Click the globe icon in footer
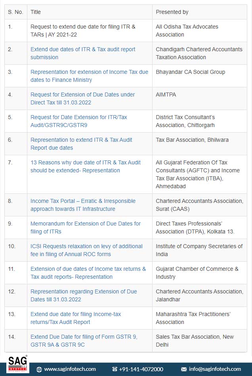This screenshot has width=252, height=376. pos(39,369)
